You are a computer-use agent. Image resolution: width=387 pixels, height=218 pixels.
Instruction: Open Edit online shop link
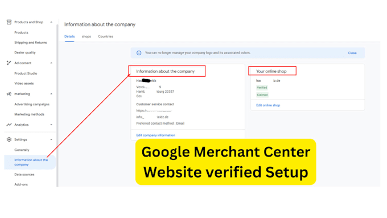[x=268, y=105]
